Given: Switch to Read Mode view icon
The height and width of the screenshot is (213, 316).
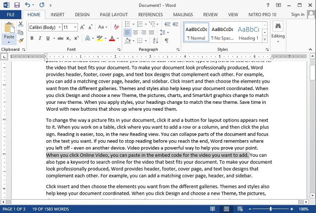Looking at the screenshot, I should (x=212, y=209).
